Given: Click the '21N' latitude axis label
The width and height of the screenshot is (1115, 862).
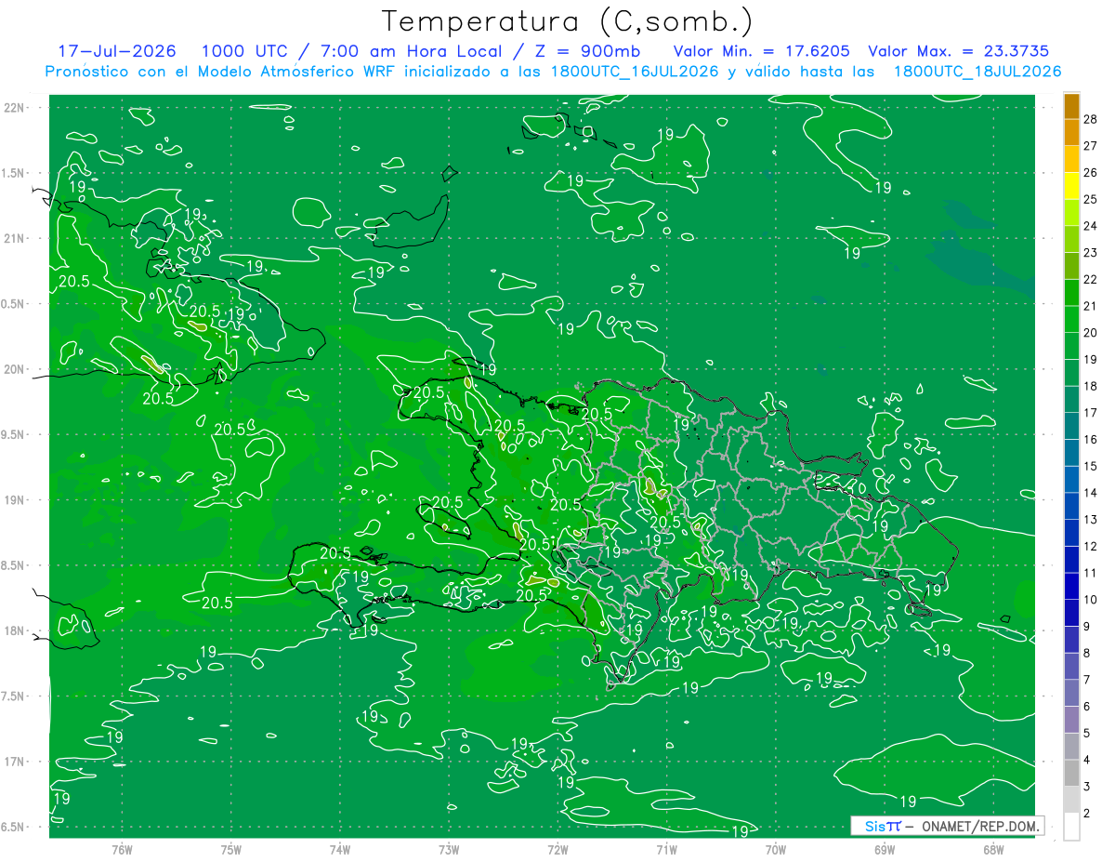Looking at the screenshot, I should tap(15, 238).
